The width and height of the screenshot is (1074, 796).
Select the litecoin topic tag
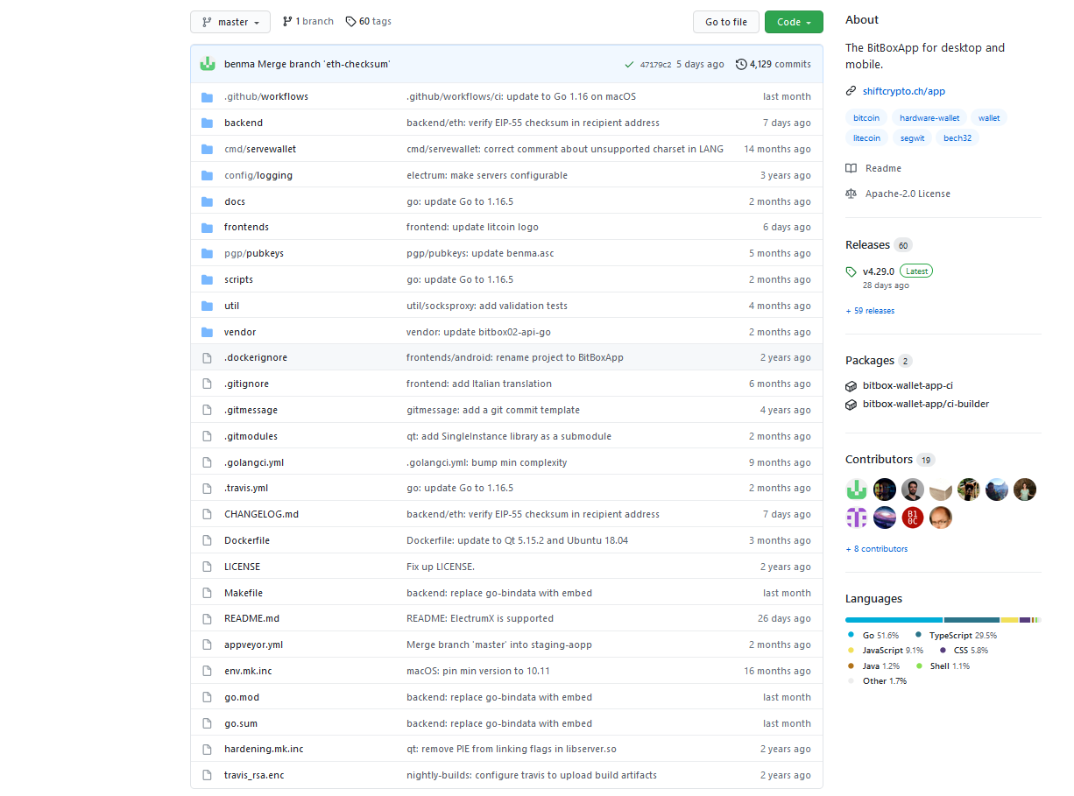pos(867,137)
